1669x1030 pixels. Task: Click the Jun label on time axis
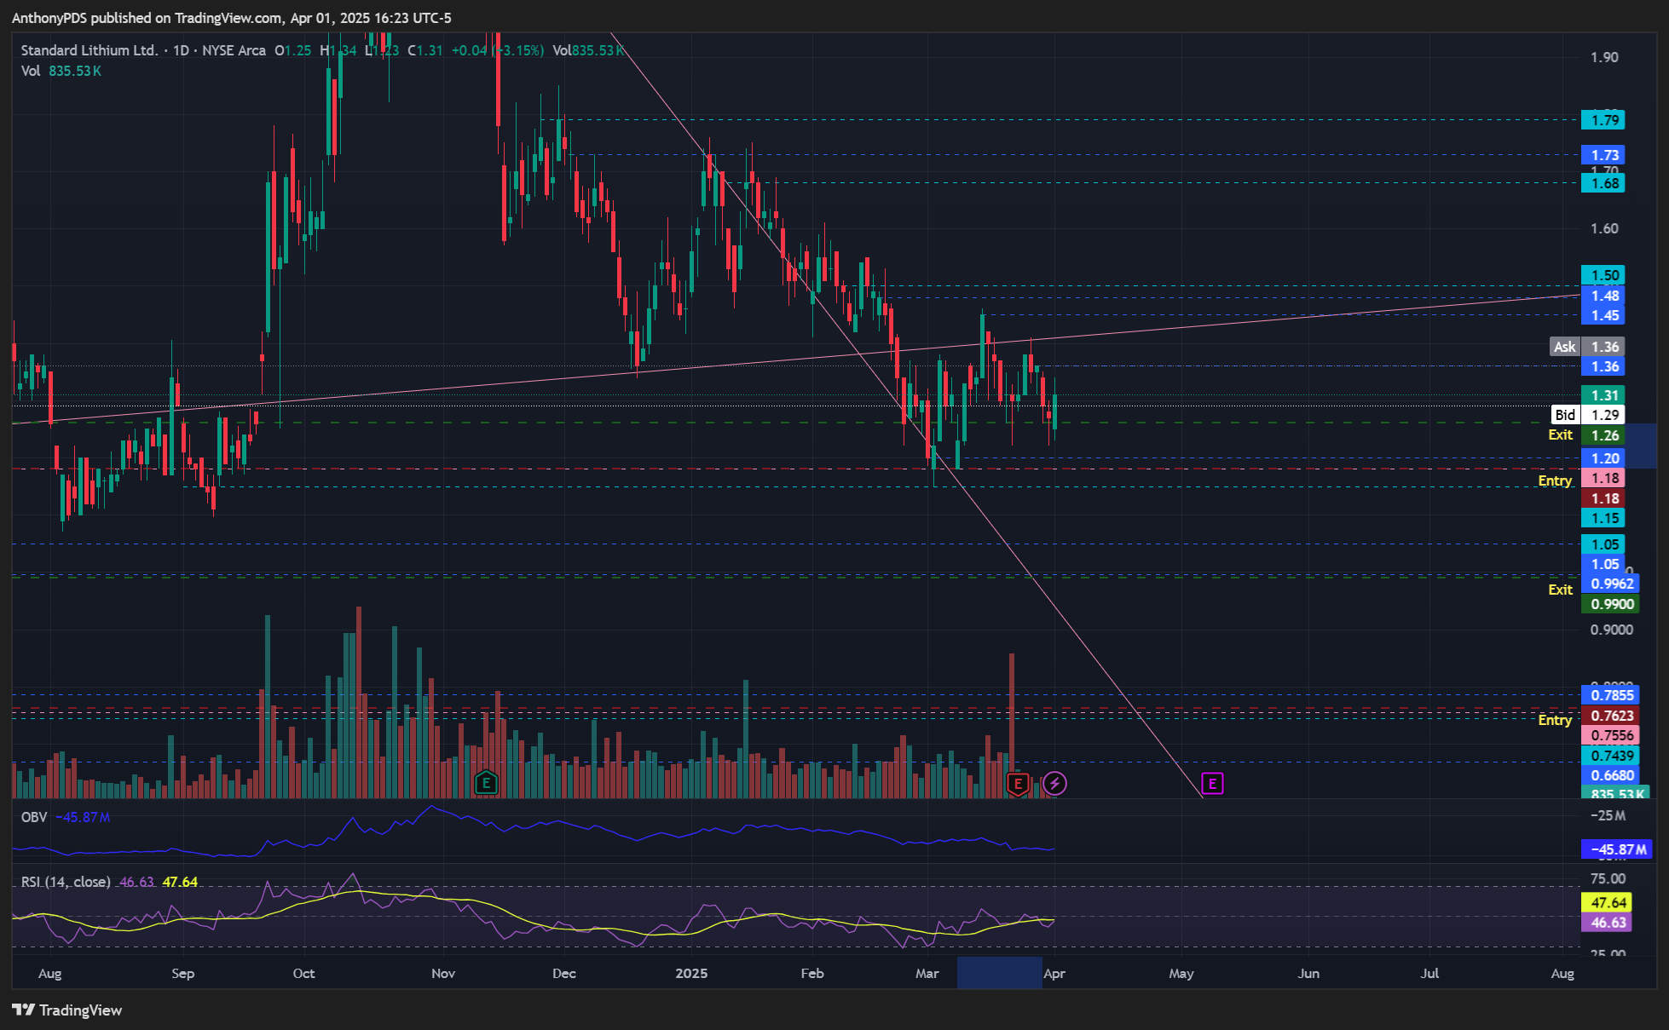pyautogui.click(x=1308, y=973)
